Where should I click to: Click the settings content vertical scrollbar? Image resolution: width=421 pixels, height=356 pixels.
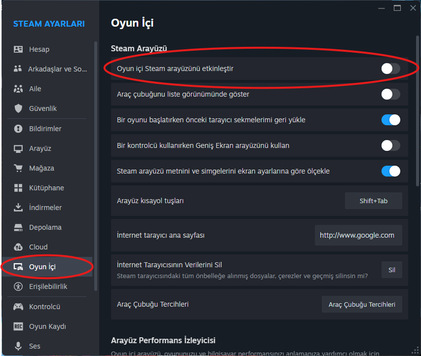[x=417, y=111]
